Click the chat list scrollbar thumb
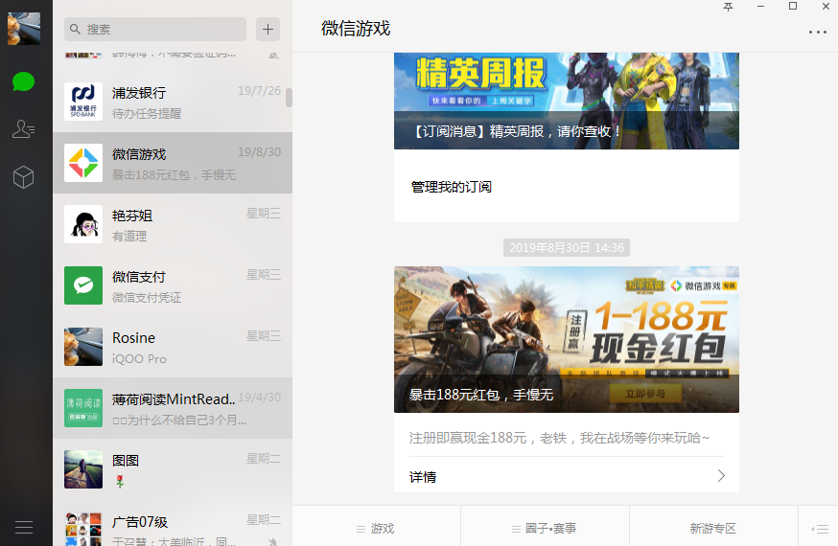838x546 pixels. 290,98
